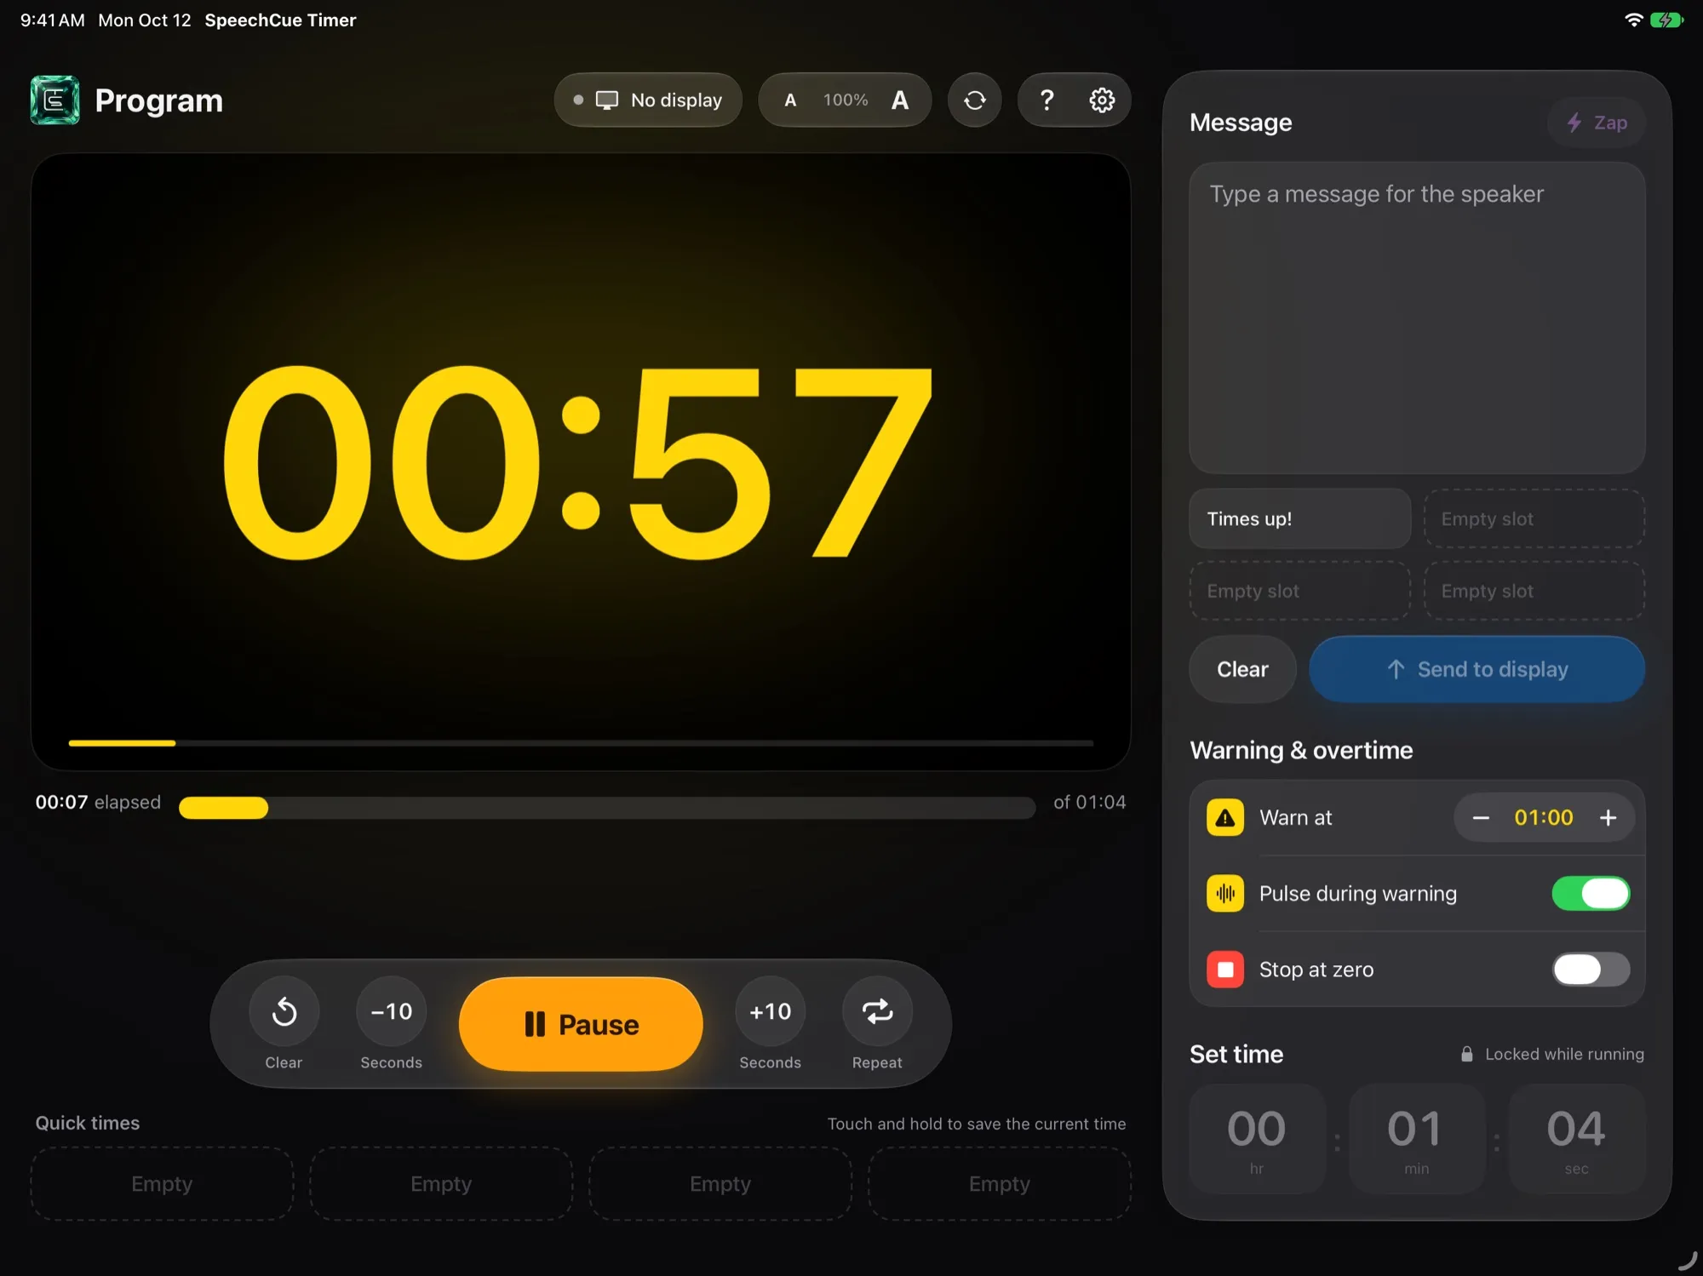This screenshot has height=1276, width=1703.
Task: Decrease text size with small A
Action: 790,100
